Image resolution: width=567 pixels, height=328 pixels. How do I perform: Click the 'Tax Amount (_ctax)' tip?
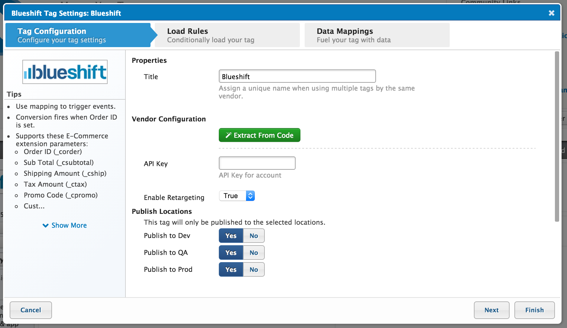(55, 184)
